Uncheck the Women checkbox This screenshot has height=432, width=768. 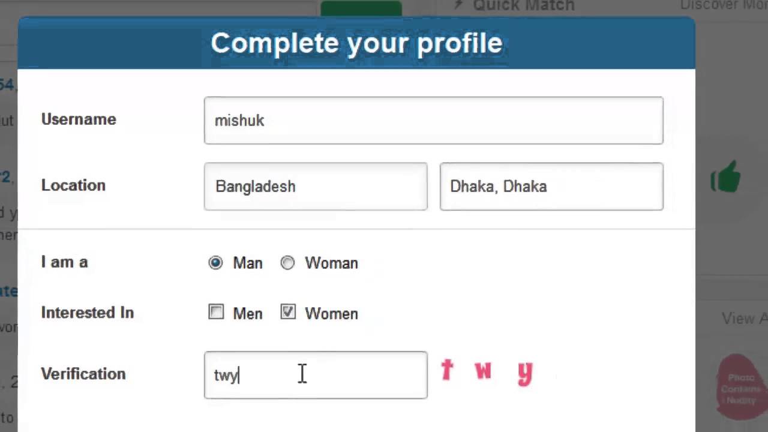(x=288, y=313)
